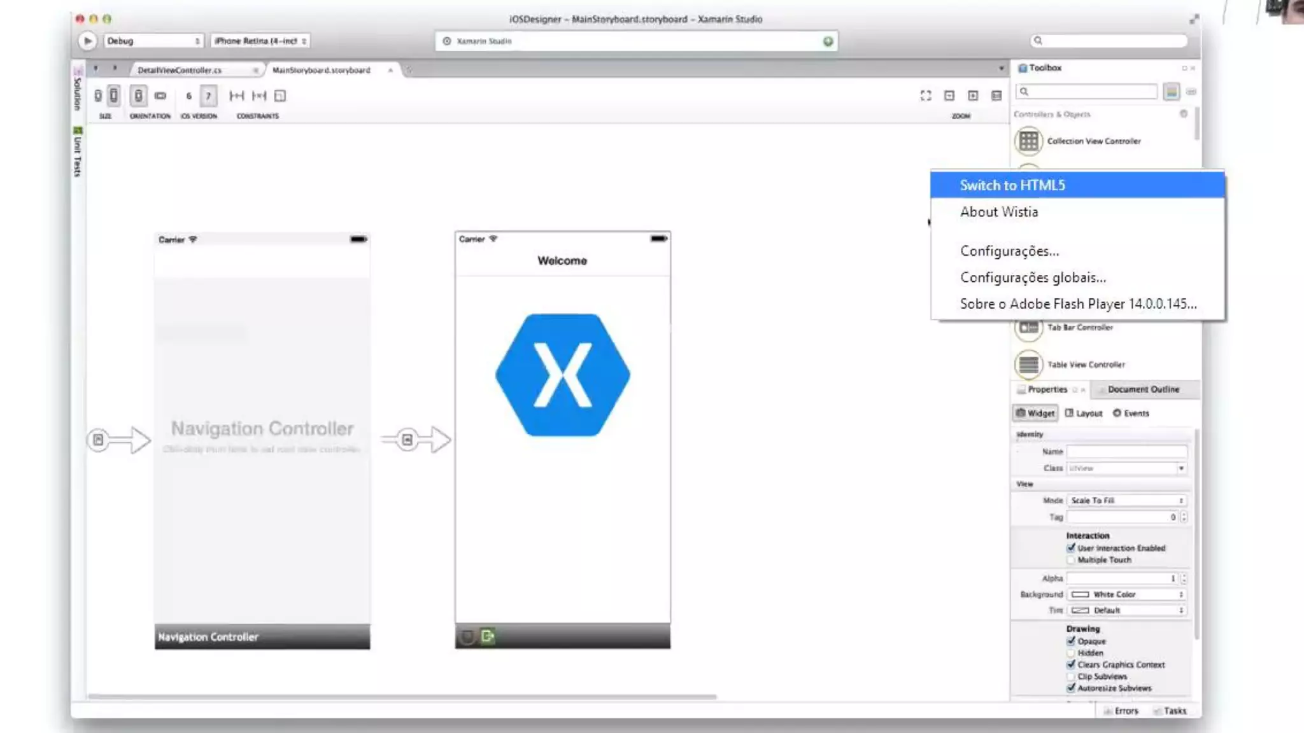
Task: Toggle User Interaction Enabled checkbox
Action: click(x=1071, y=548)
